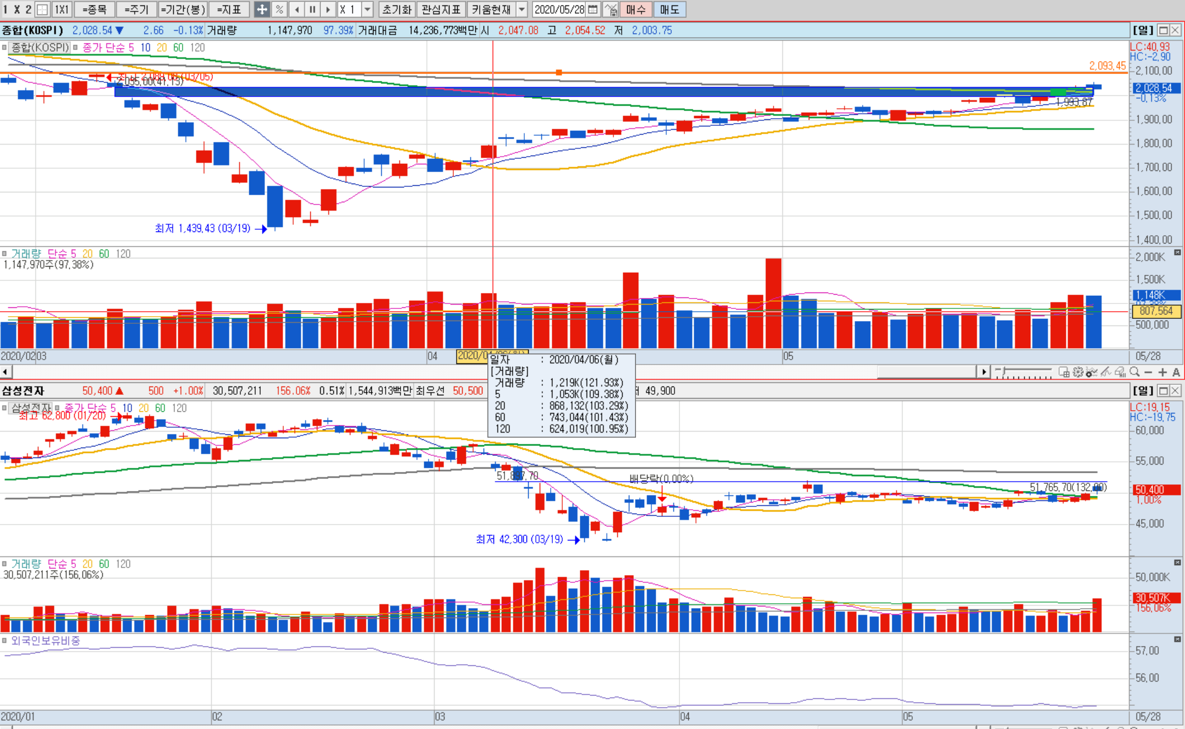The height and width of the screenshot is (729, 1185).
Task: Collapse the KOSPI volume panel corner button
Action: 1177,253
